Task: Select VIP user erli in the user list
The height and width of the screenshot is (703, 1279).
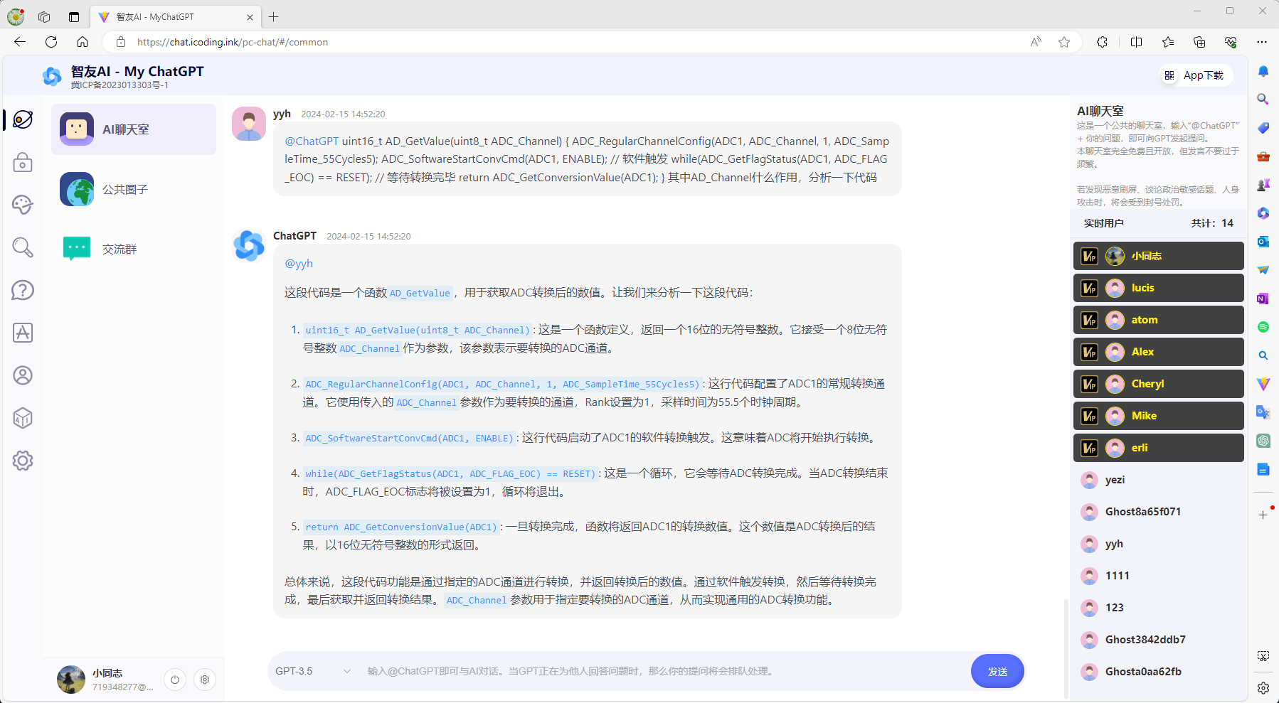Action: (1158, 448)
